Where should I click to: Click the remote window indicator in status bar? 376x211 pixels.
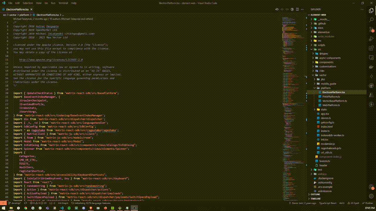(x=3, y=203)
